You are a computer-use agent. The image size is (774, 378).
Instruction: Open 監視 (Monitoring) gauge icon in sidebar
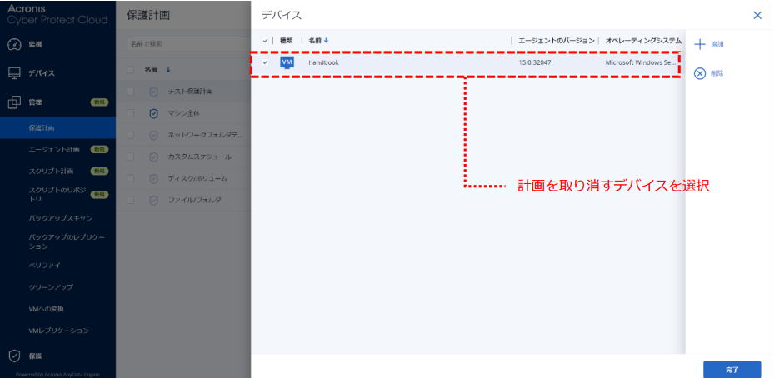pos(14,43)
